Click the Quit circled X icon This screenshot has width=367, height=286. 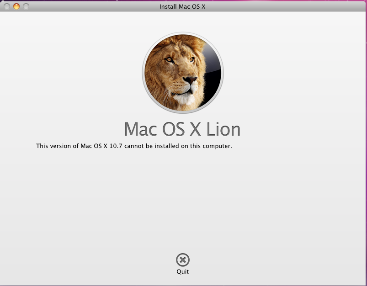pos(182,260)
